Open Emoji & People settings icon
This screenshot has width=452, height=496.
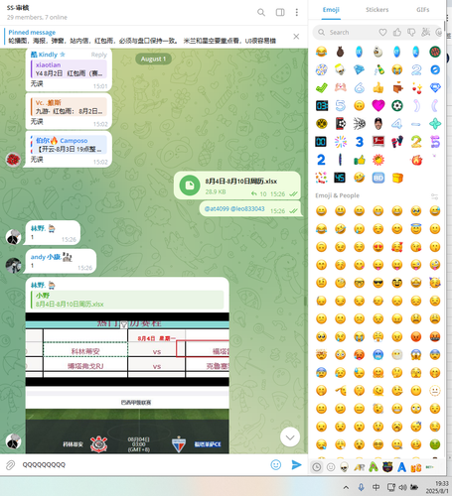coord(434,196)
